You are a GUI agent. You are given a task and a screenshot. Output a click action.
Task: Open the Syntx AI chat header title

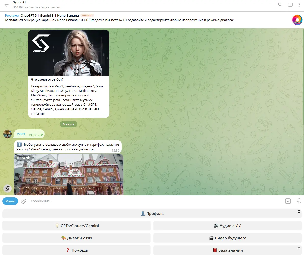click(19, 2)
